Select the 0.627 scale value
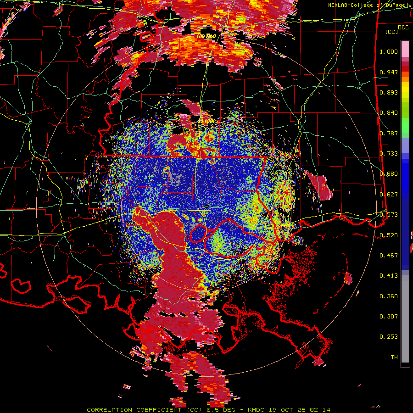 pyautogui.click(x=389, y=195)
